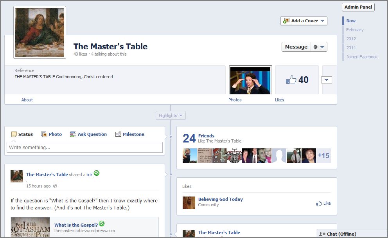
Task: Jump to February on the timeline
Action: pyautogui.click(x=354, y=30)
